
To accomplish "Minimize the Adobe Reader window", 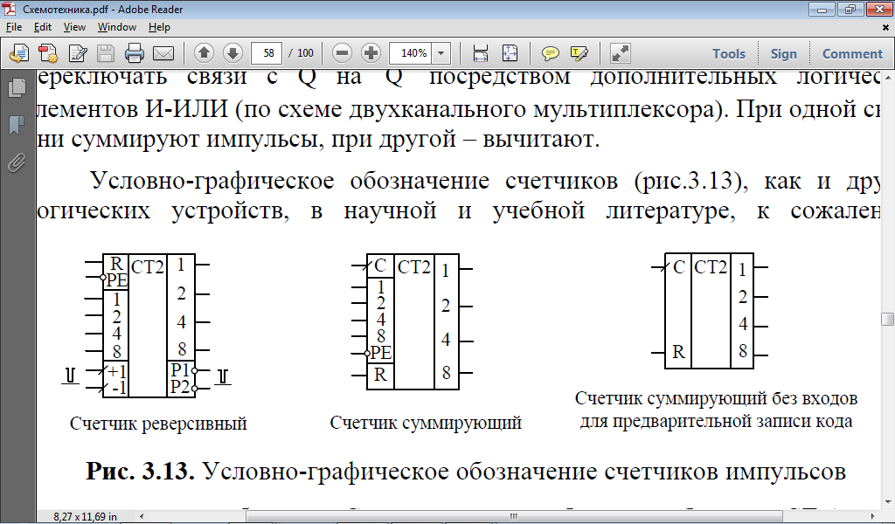I will click(822, 10).
